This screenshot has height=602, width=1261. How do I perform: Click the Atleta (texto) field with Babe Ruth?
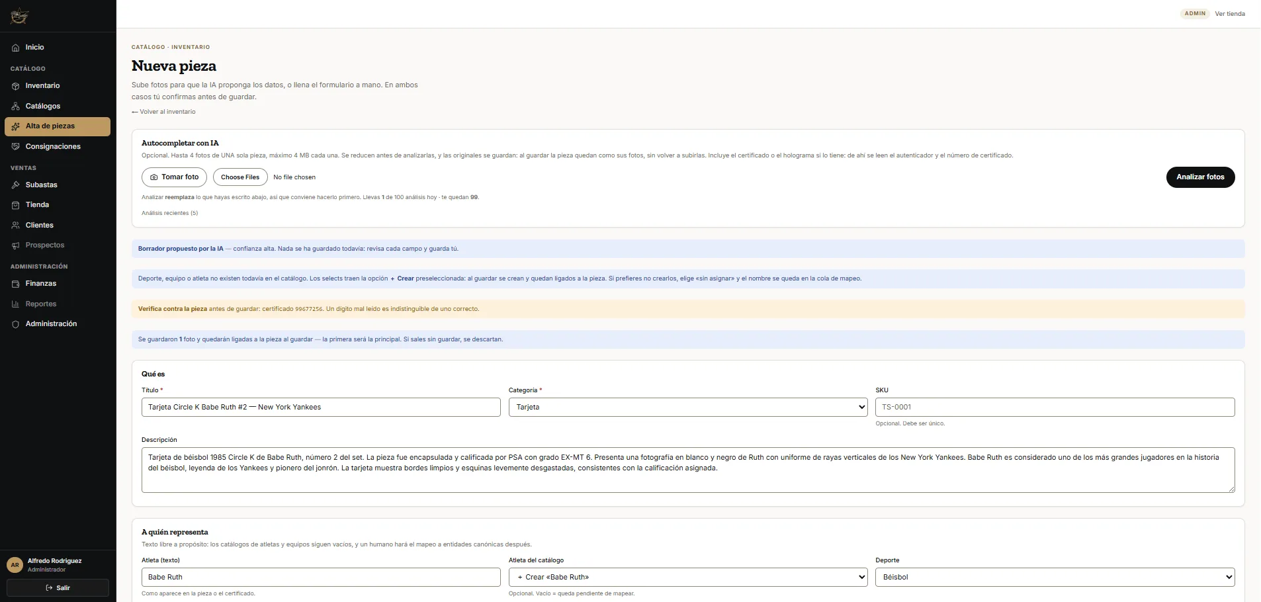[321, 578]
